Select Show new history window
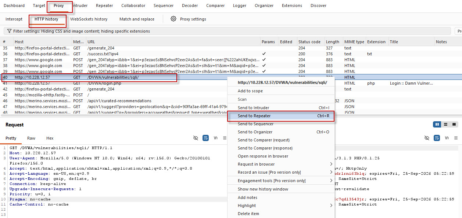 point(281,189)
